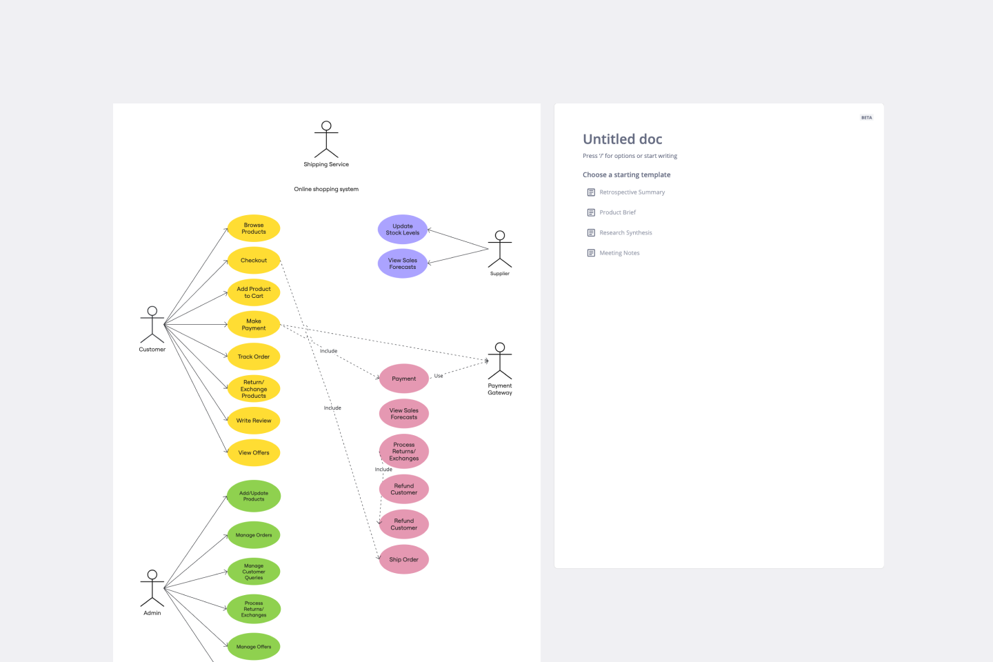Click the document icon beside Retrospective Summary
The width and height of the screenshot is (993, 662).
pyautogui.click(x=591, y=192)
